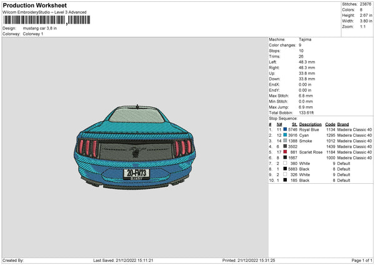This screenshot has width=375, height=265.
Task: Click the Zoom value '1:1'
Action: [x=362, y=26]
